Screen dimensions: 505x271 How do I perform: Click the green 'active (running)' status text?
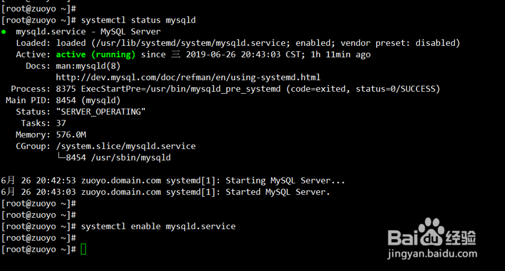[x=95, y=54]
